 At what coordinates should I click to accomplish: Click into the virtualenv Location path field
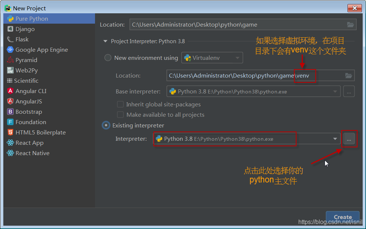pyautogui.click(x=261, y=76)
